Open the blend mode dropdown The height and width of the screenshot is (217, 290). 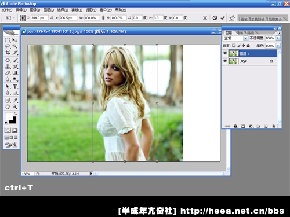click(235, 38)
